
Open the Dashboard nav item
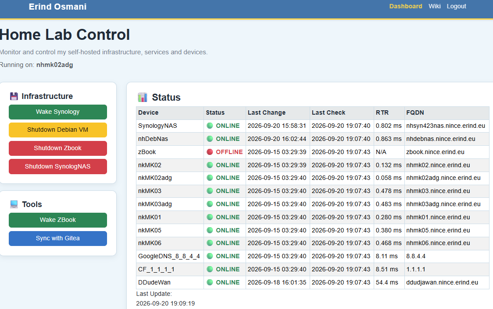pyautogui.click(x=406, y=6)
